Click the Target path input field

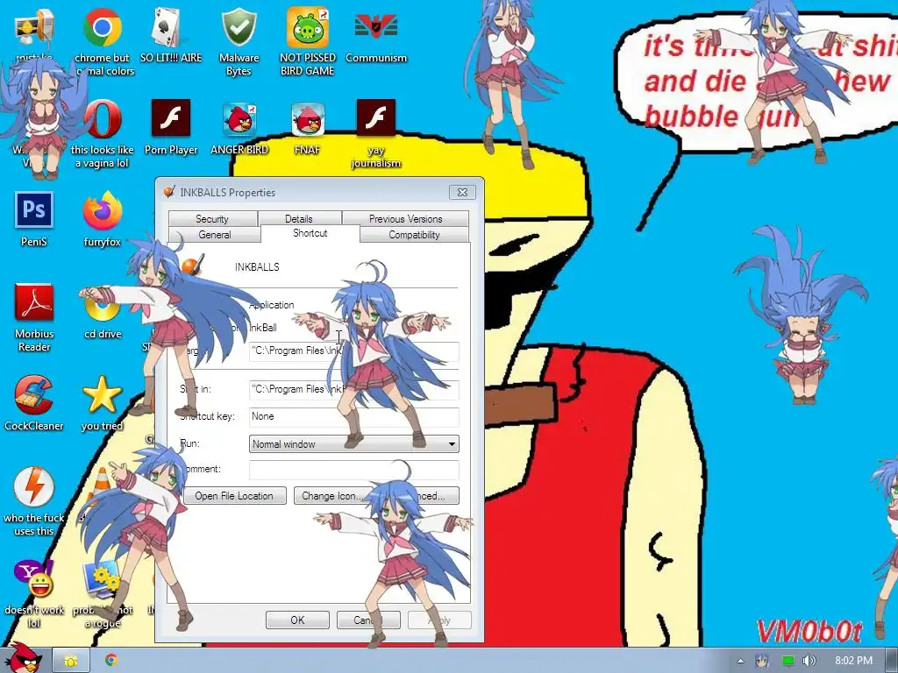[354, 351]
